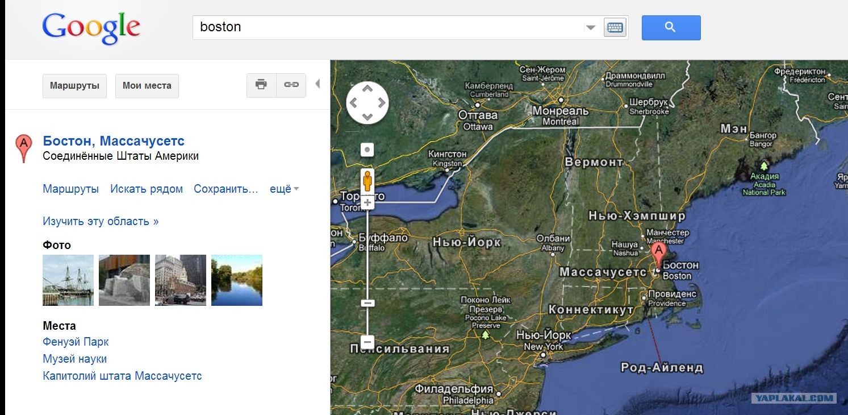Click the Манчестер label on the map

point(668,233)
